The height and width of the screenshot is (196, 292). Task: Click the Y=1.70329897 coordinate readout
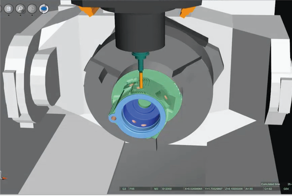point(214,189)
